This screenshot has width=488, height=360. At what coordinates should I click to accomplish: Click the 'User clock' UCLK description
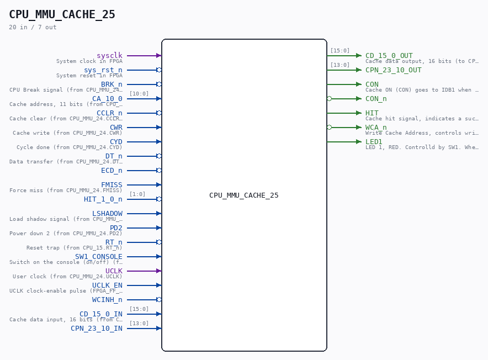click(67, 276)
